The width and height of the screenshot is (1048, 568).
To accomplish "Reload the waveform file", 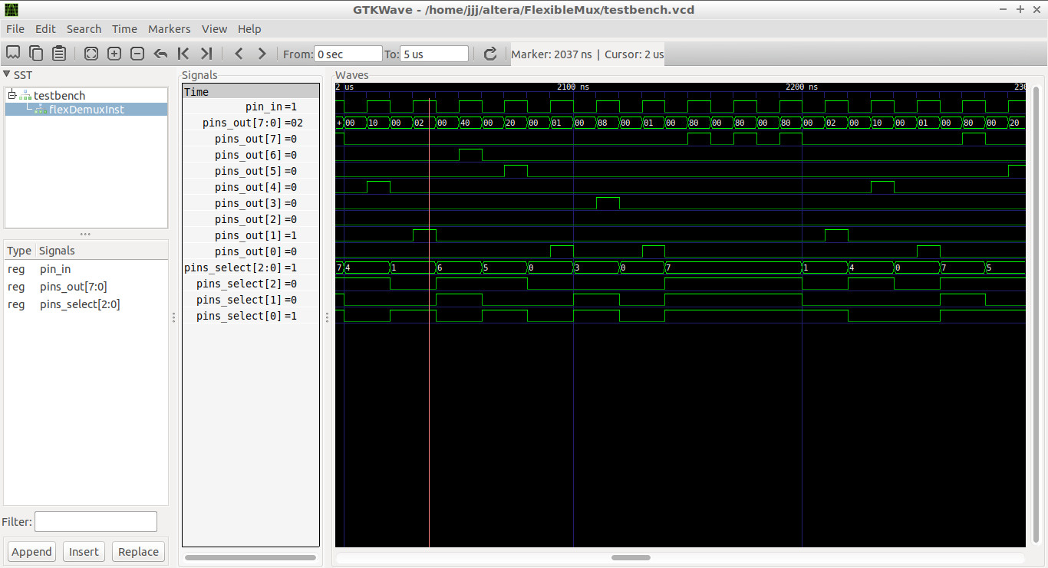I will (x=490, y=54).
